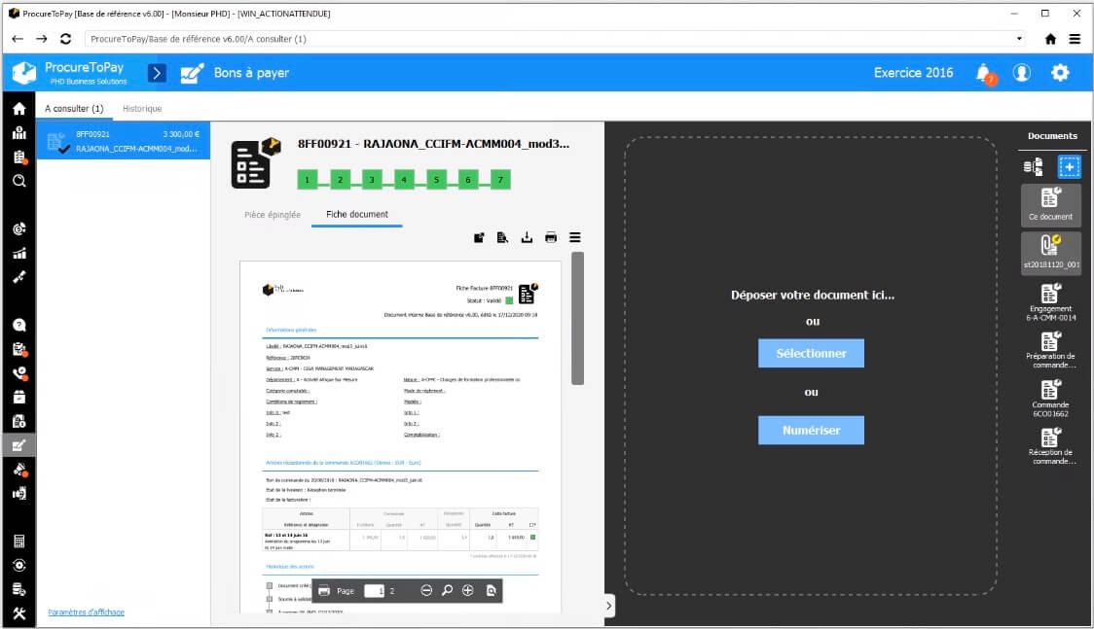Open the hamburger menu above document preview
1094x629 pixels.
tap(575, 237)
